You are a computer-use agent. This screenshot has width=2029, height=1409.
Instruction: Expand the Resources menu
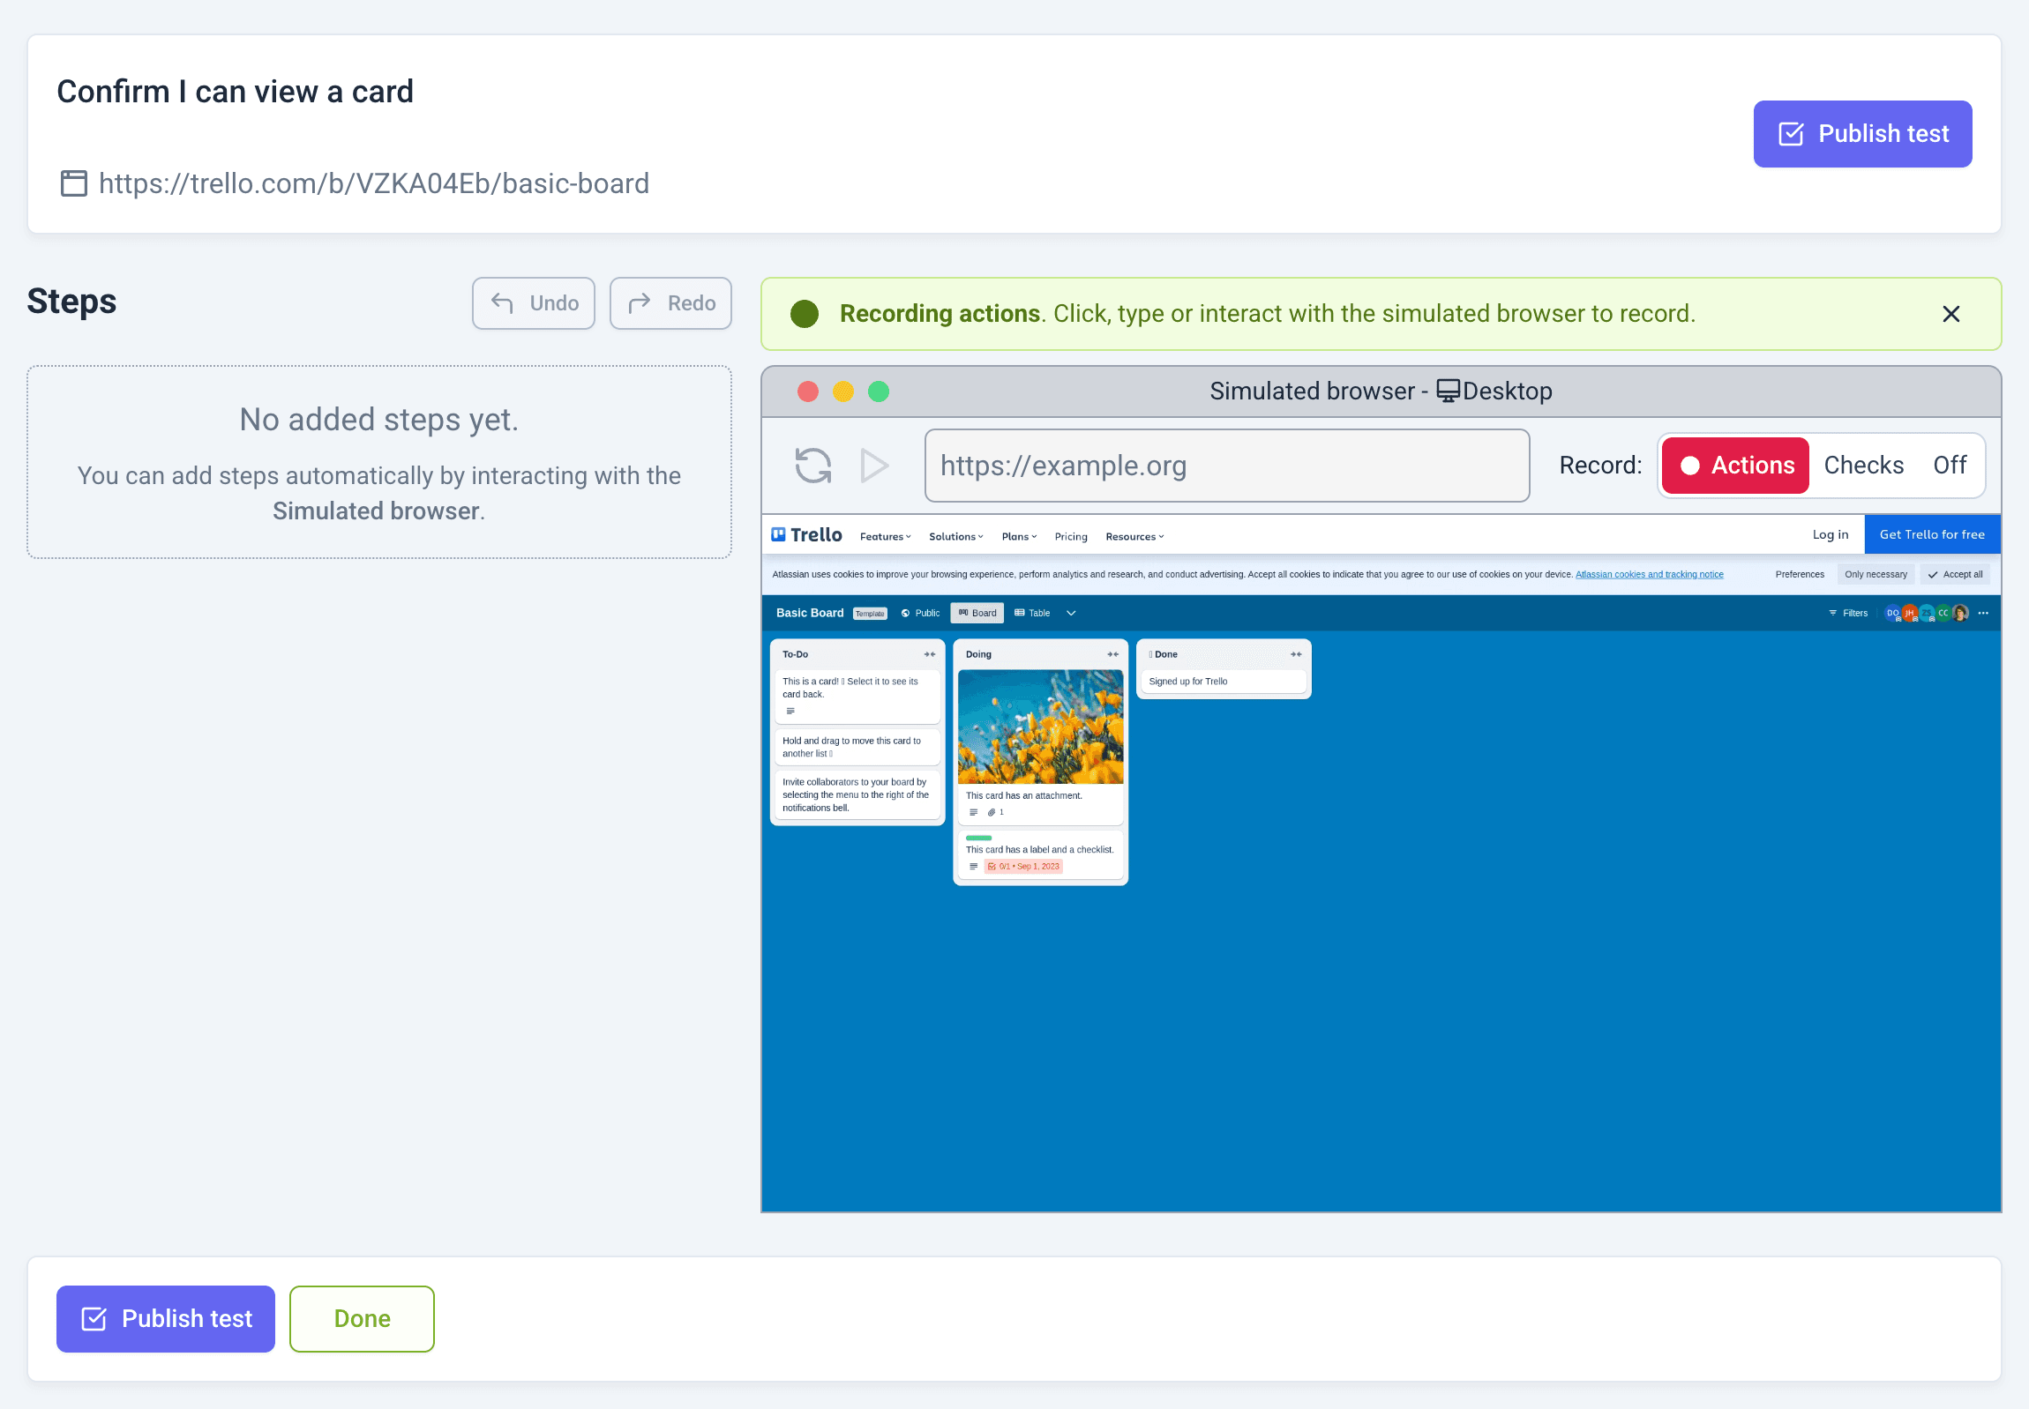[1134, 536]
